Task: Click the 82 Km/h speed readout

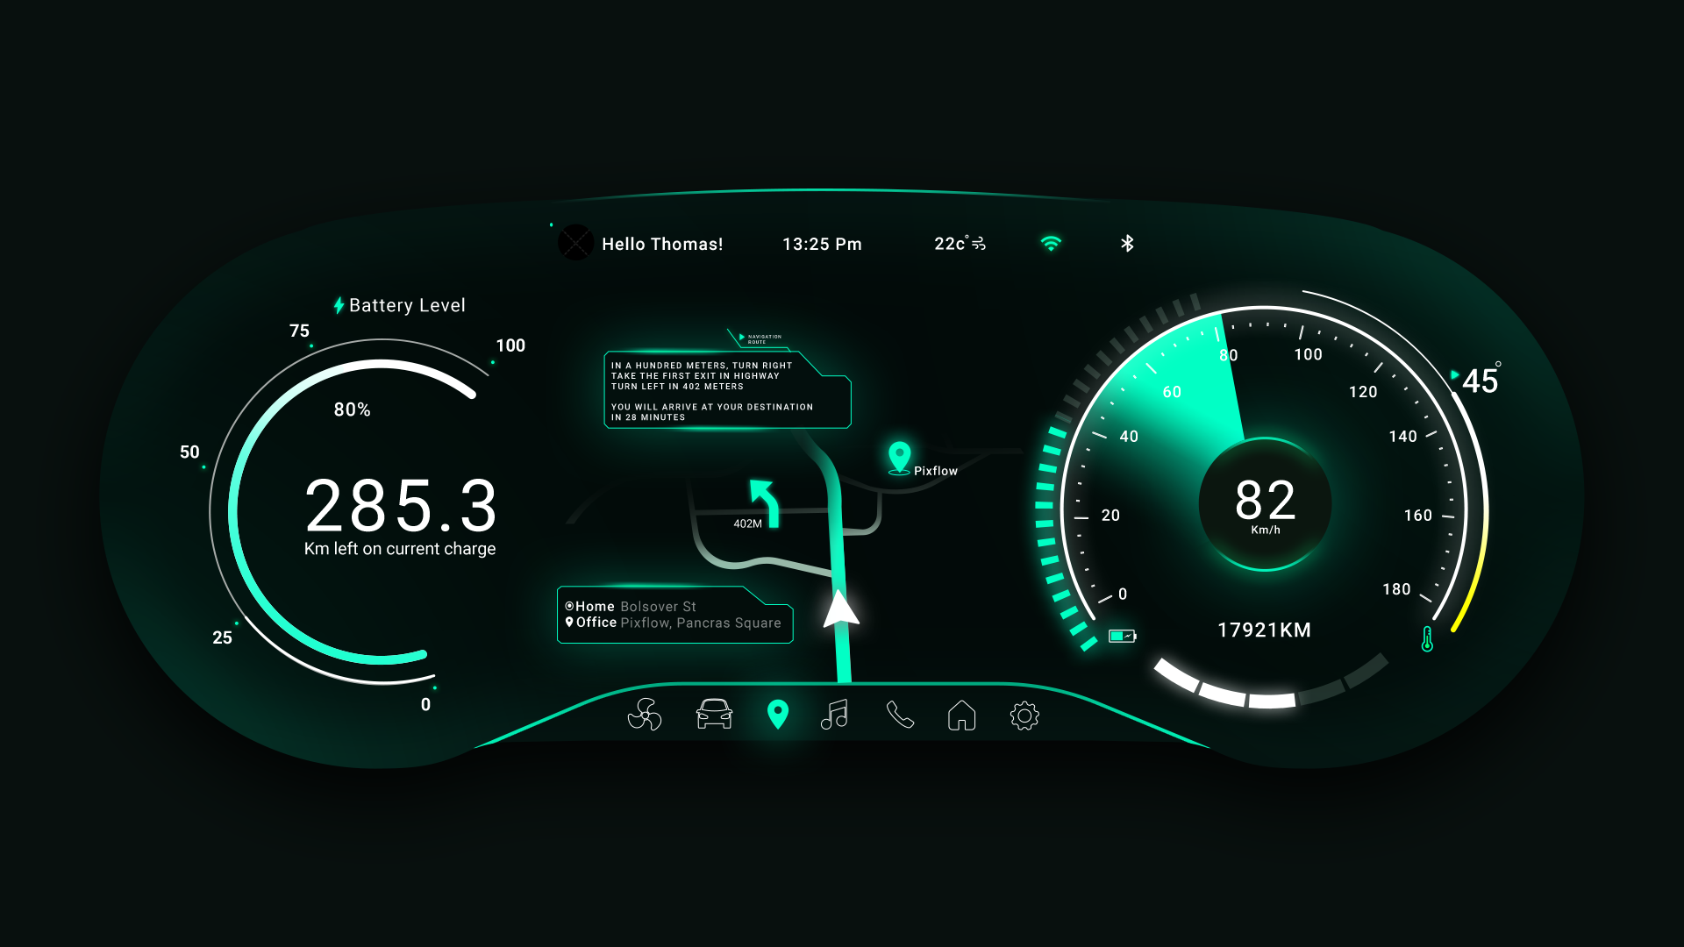Action: (x=1265, y=503)
